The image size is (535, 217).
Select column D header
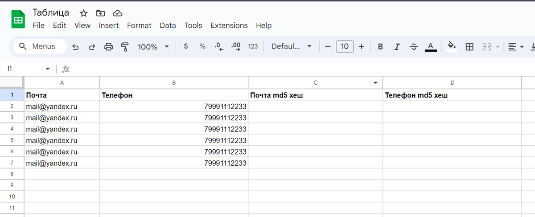452,83
